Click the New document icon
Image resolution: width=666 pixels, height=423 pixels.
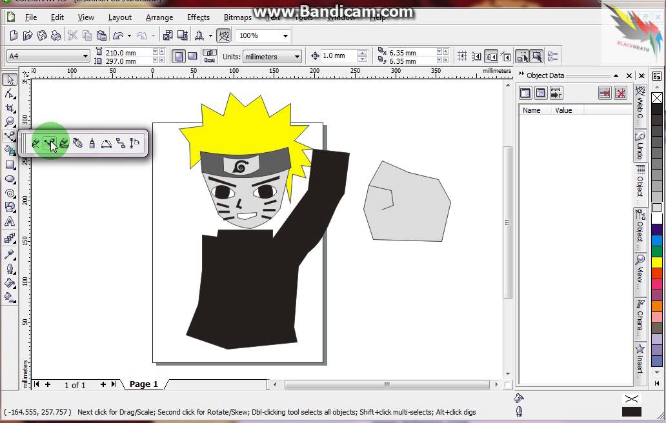14,35
